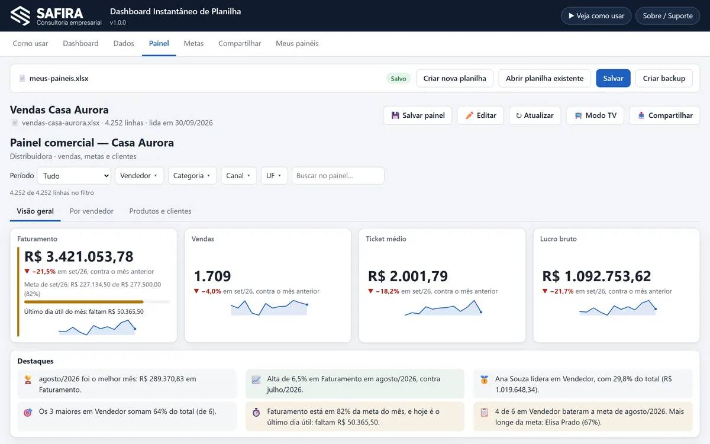The image size is (710, 444).
Task: Activate Modo TV
Action: pos(595,115)
